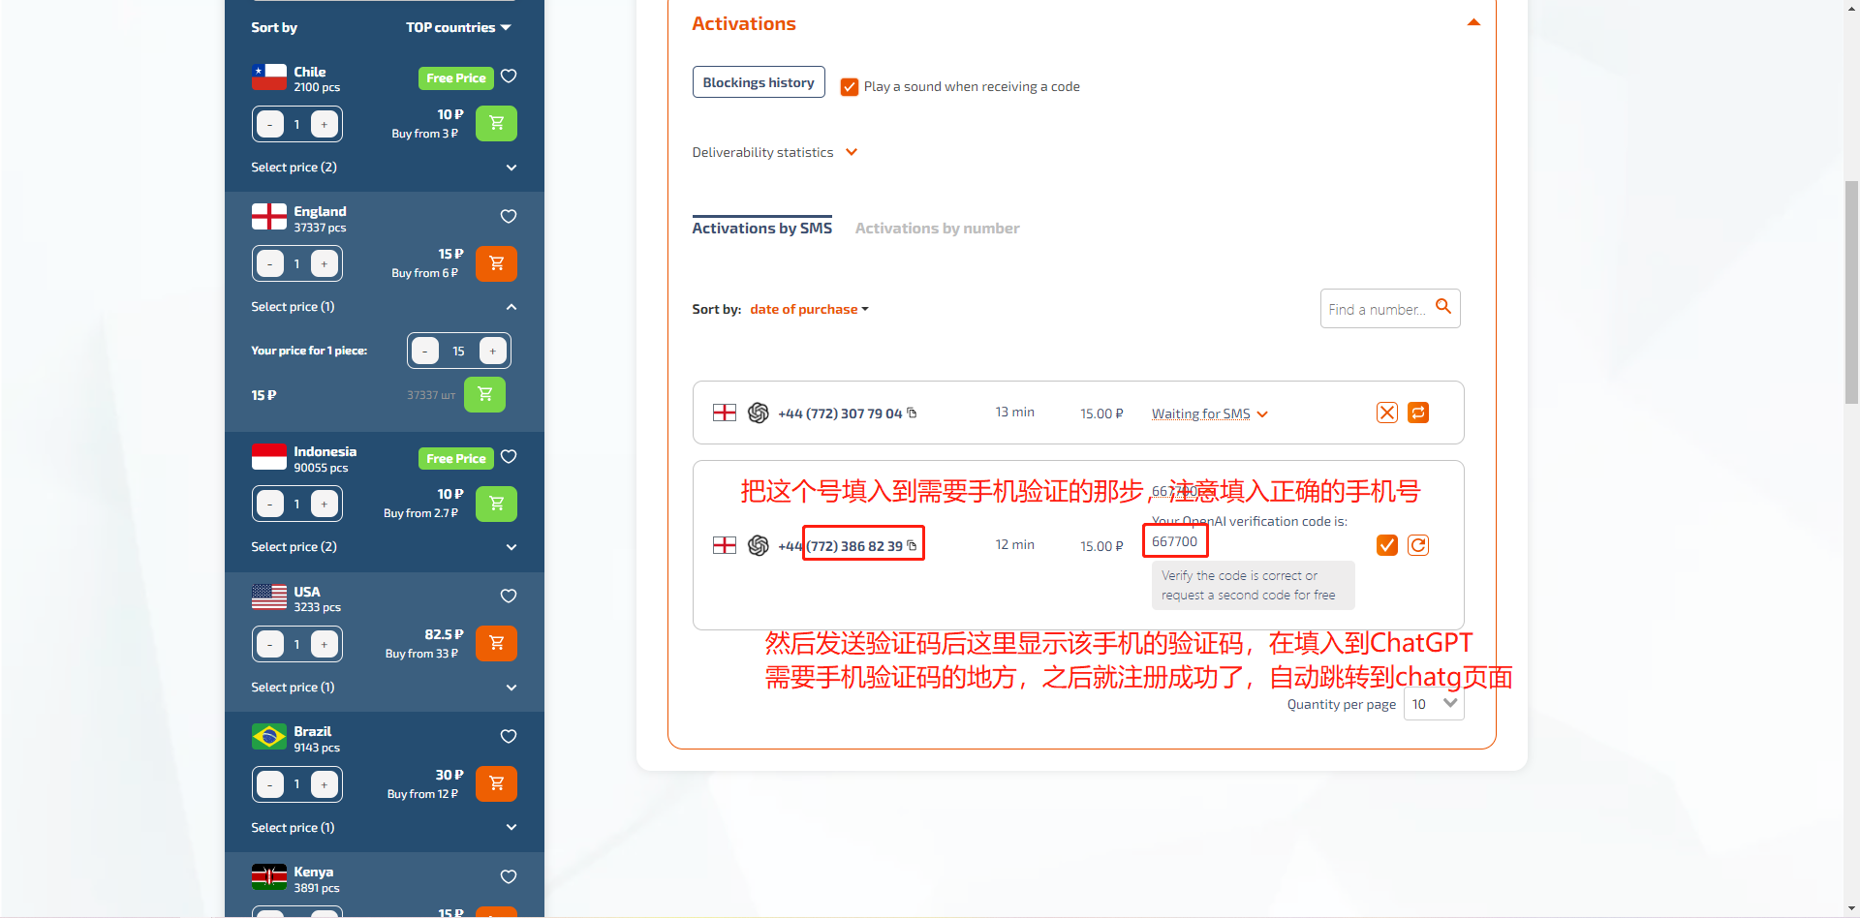Select the Activations by SMS tab
This screenshot has width=1860, height=918.
tap(761, 229)
